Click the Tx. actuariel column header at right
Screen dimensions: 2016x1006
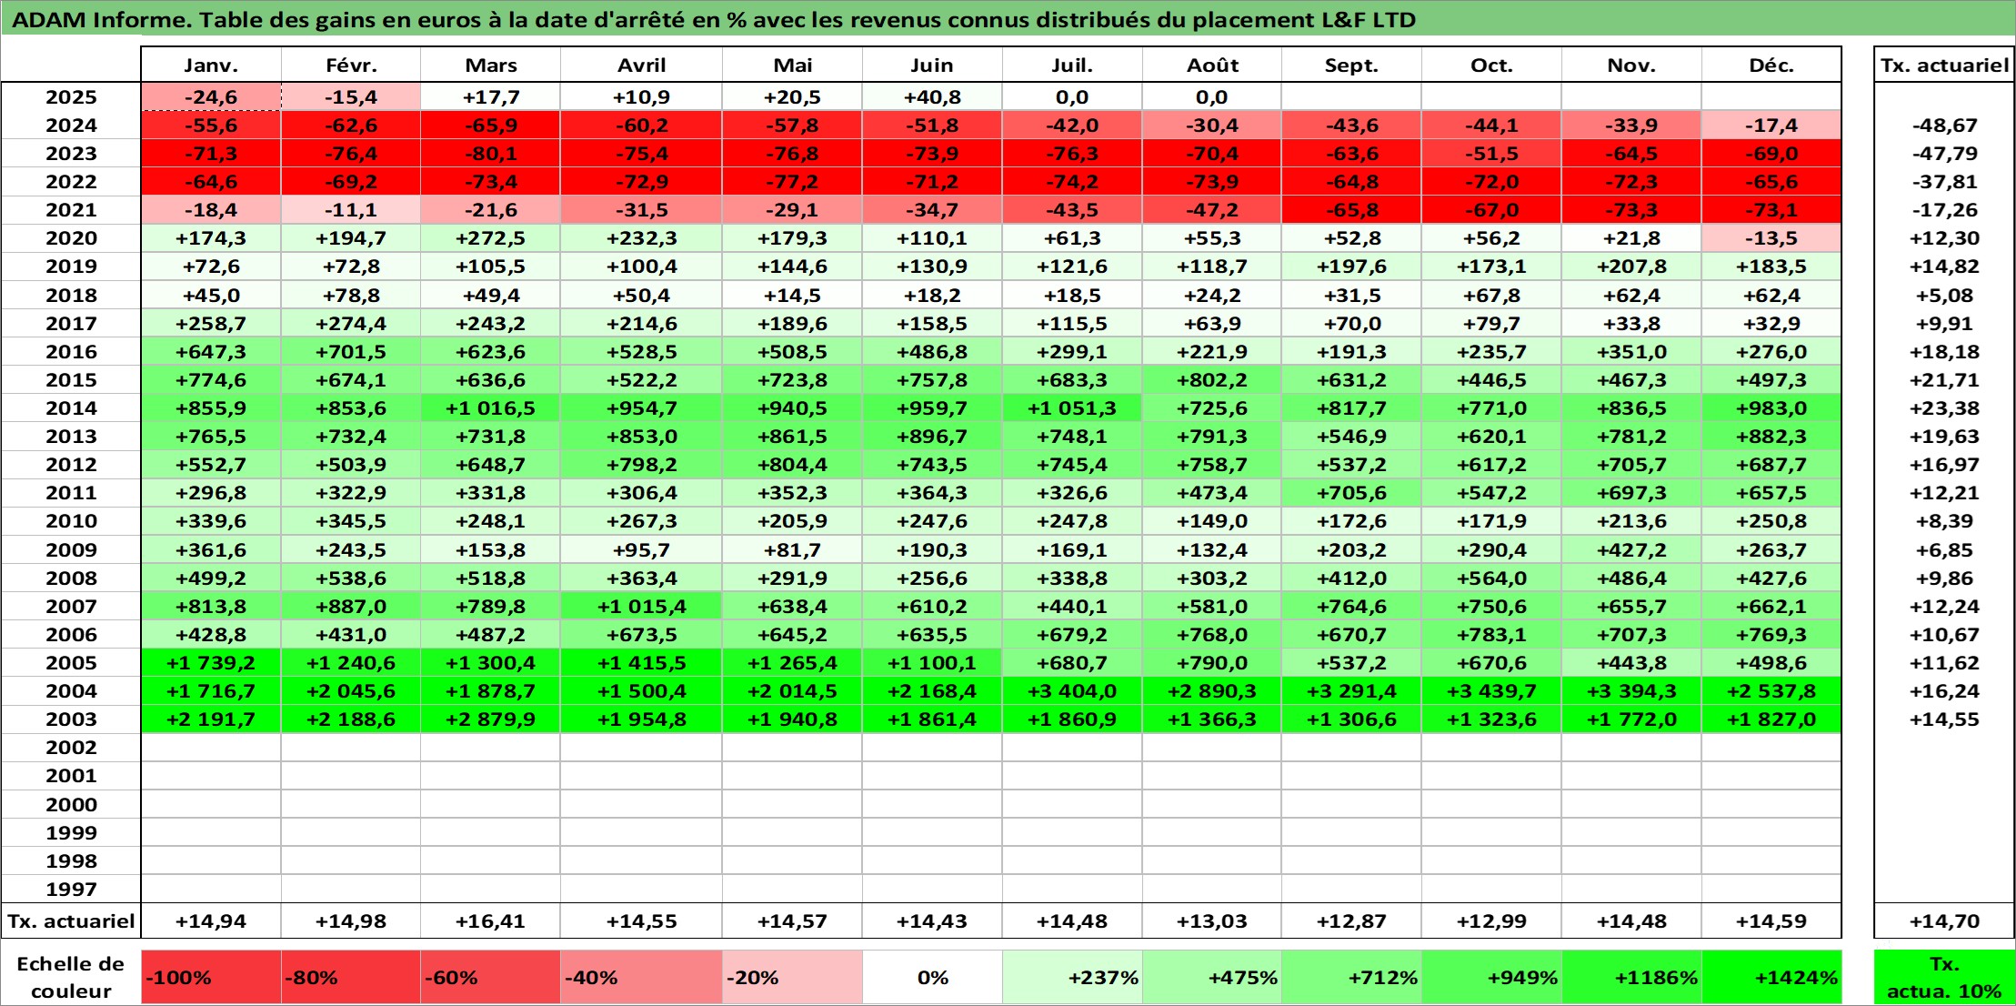point(1944,65)
